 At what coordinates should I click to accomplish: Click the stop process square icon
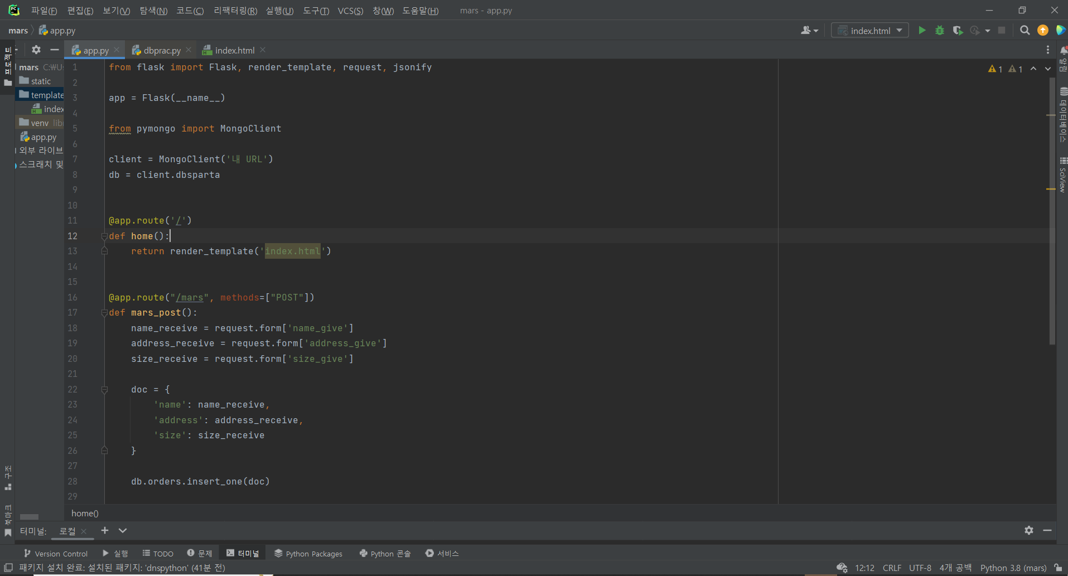click(1002, 31)
